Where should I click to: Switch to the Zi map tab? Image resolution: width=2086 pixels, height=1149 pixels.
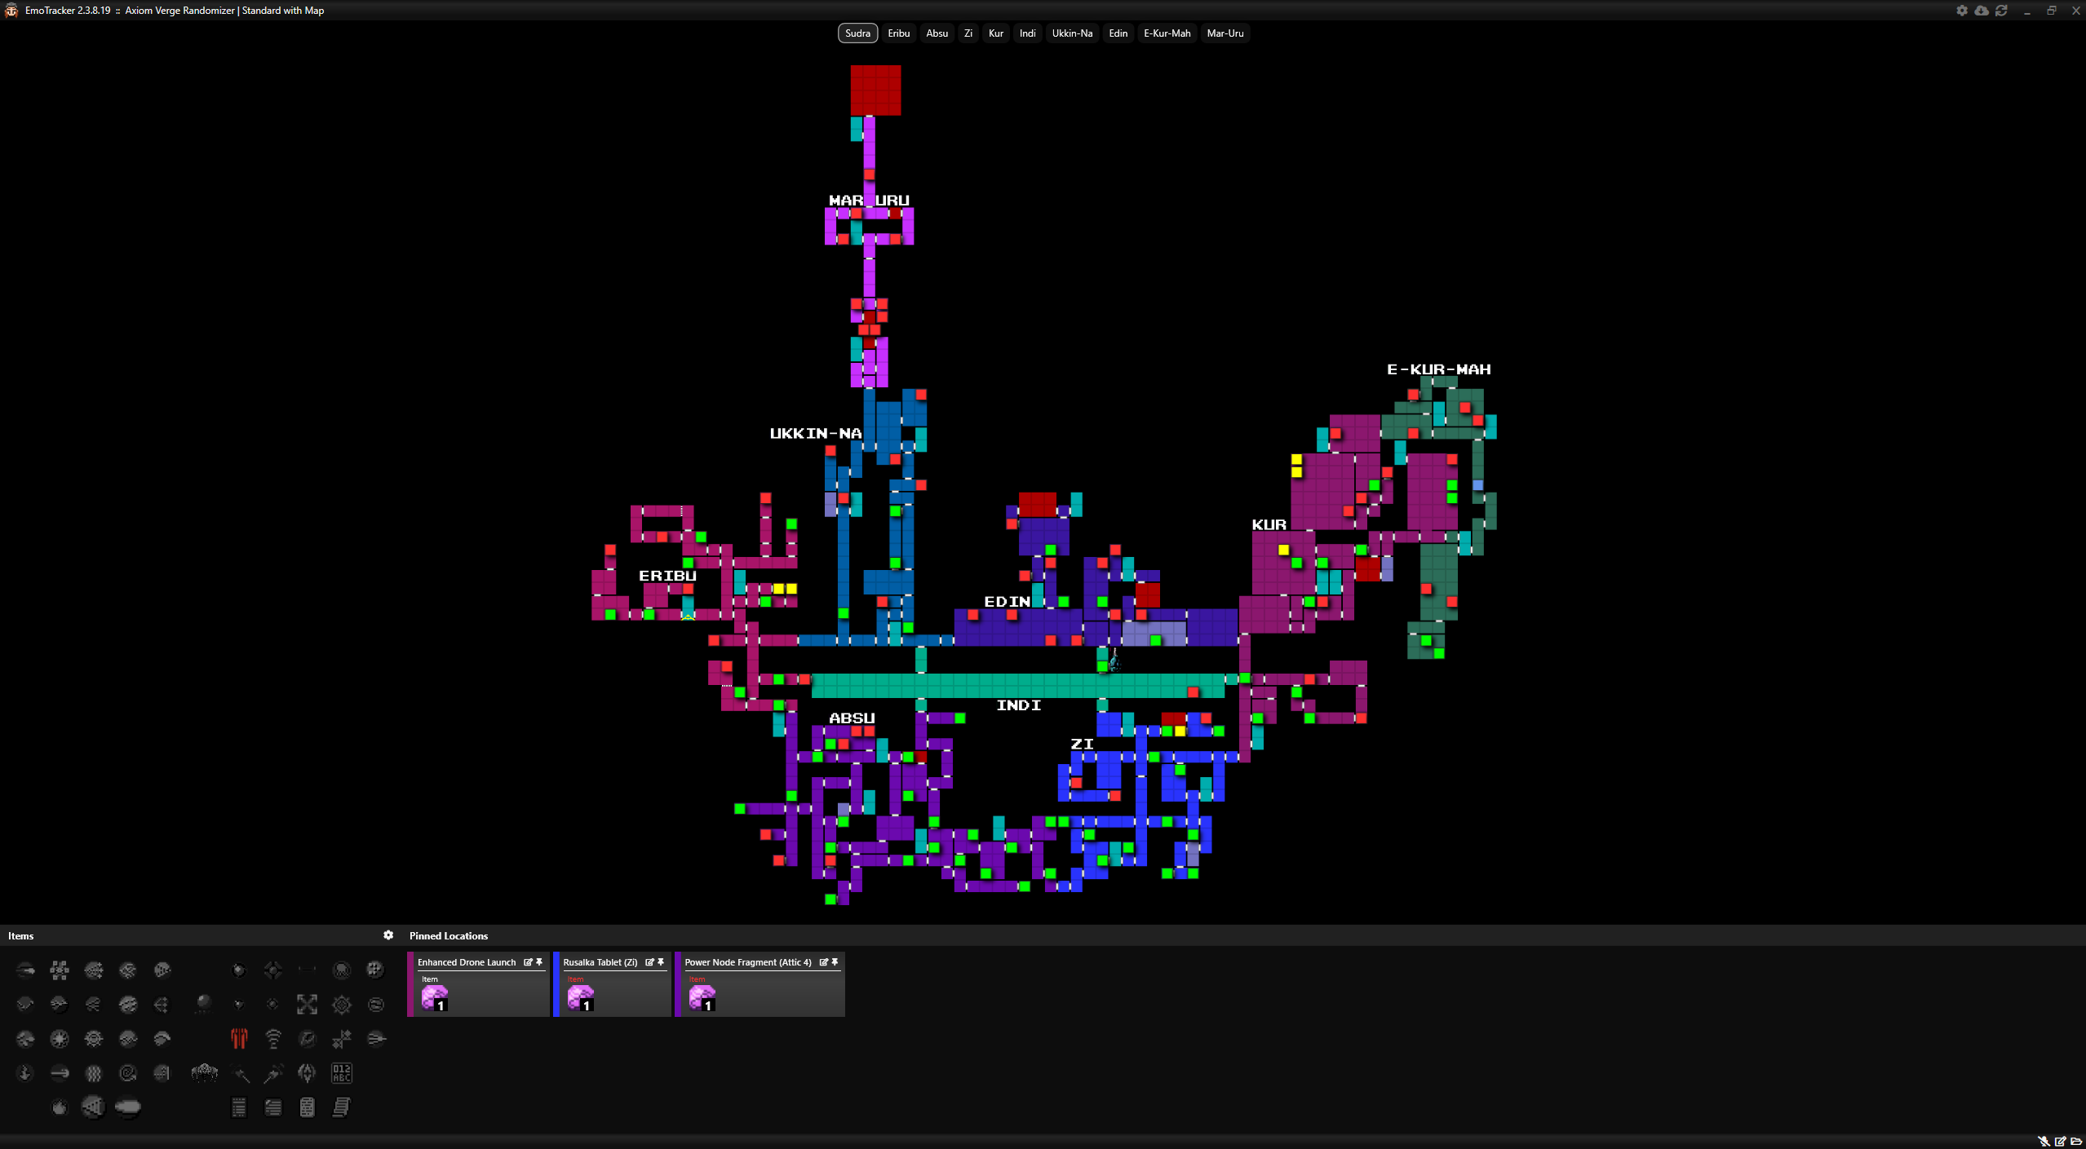pyautogui.click(x=968, y=33)
